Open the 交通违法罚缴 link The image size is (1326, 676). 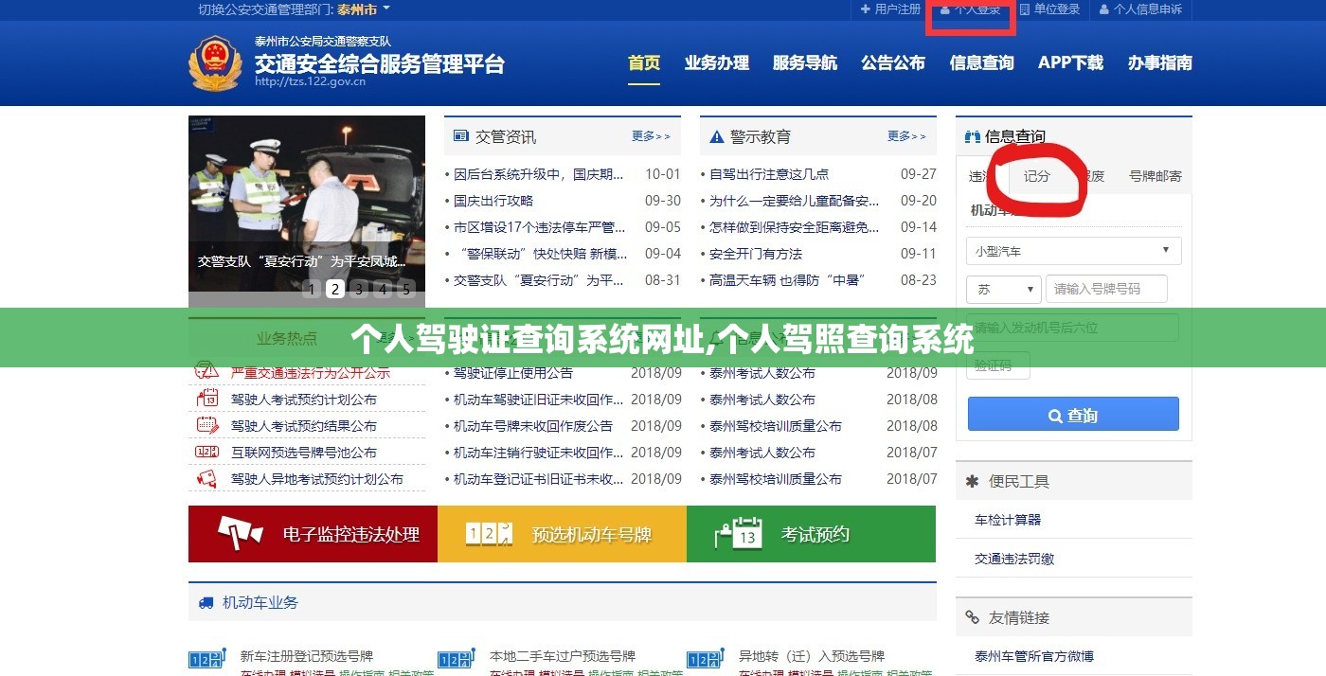point(1014,559)
